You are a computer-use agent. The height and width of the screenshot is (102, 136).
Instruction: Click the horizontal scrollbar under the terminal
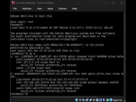click(55, 97)
